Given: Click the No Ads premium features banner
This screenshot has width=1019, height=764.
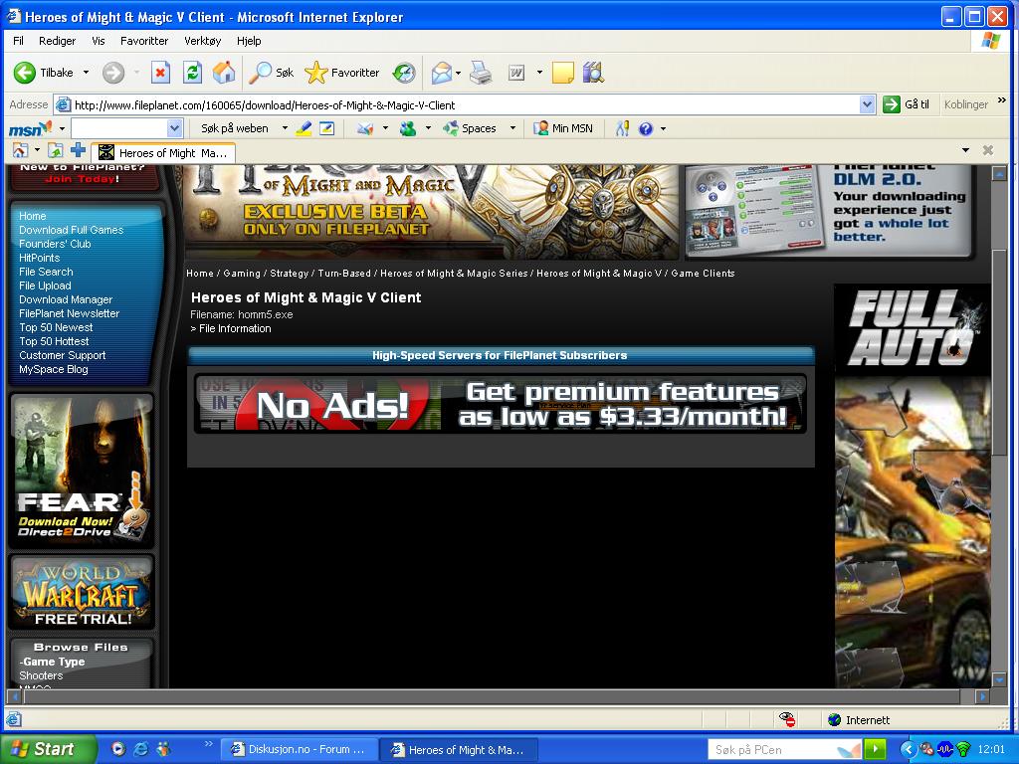Looking at the screenshot, I should click(x=500, y=404).
